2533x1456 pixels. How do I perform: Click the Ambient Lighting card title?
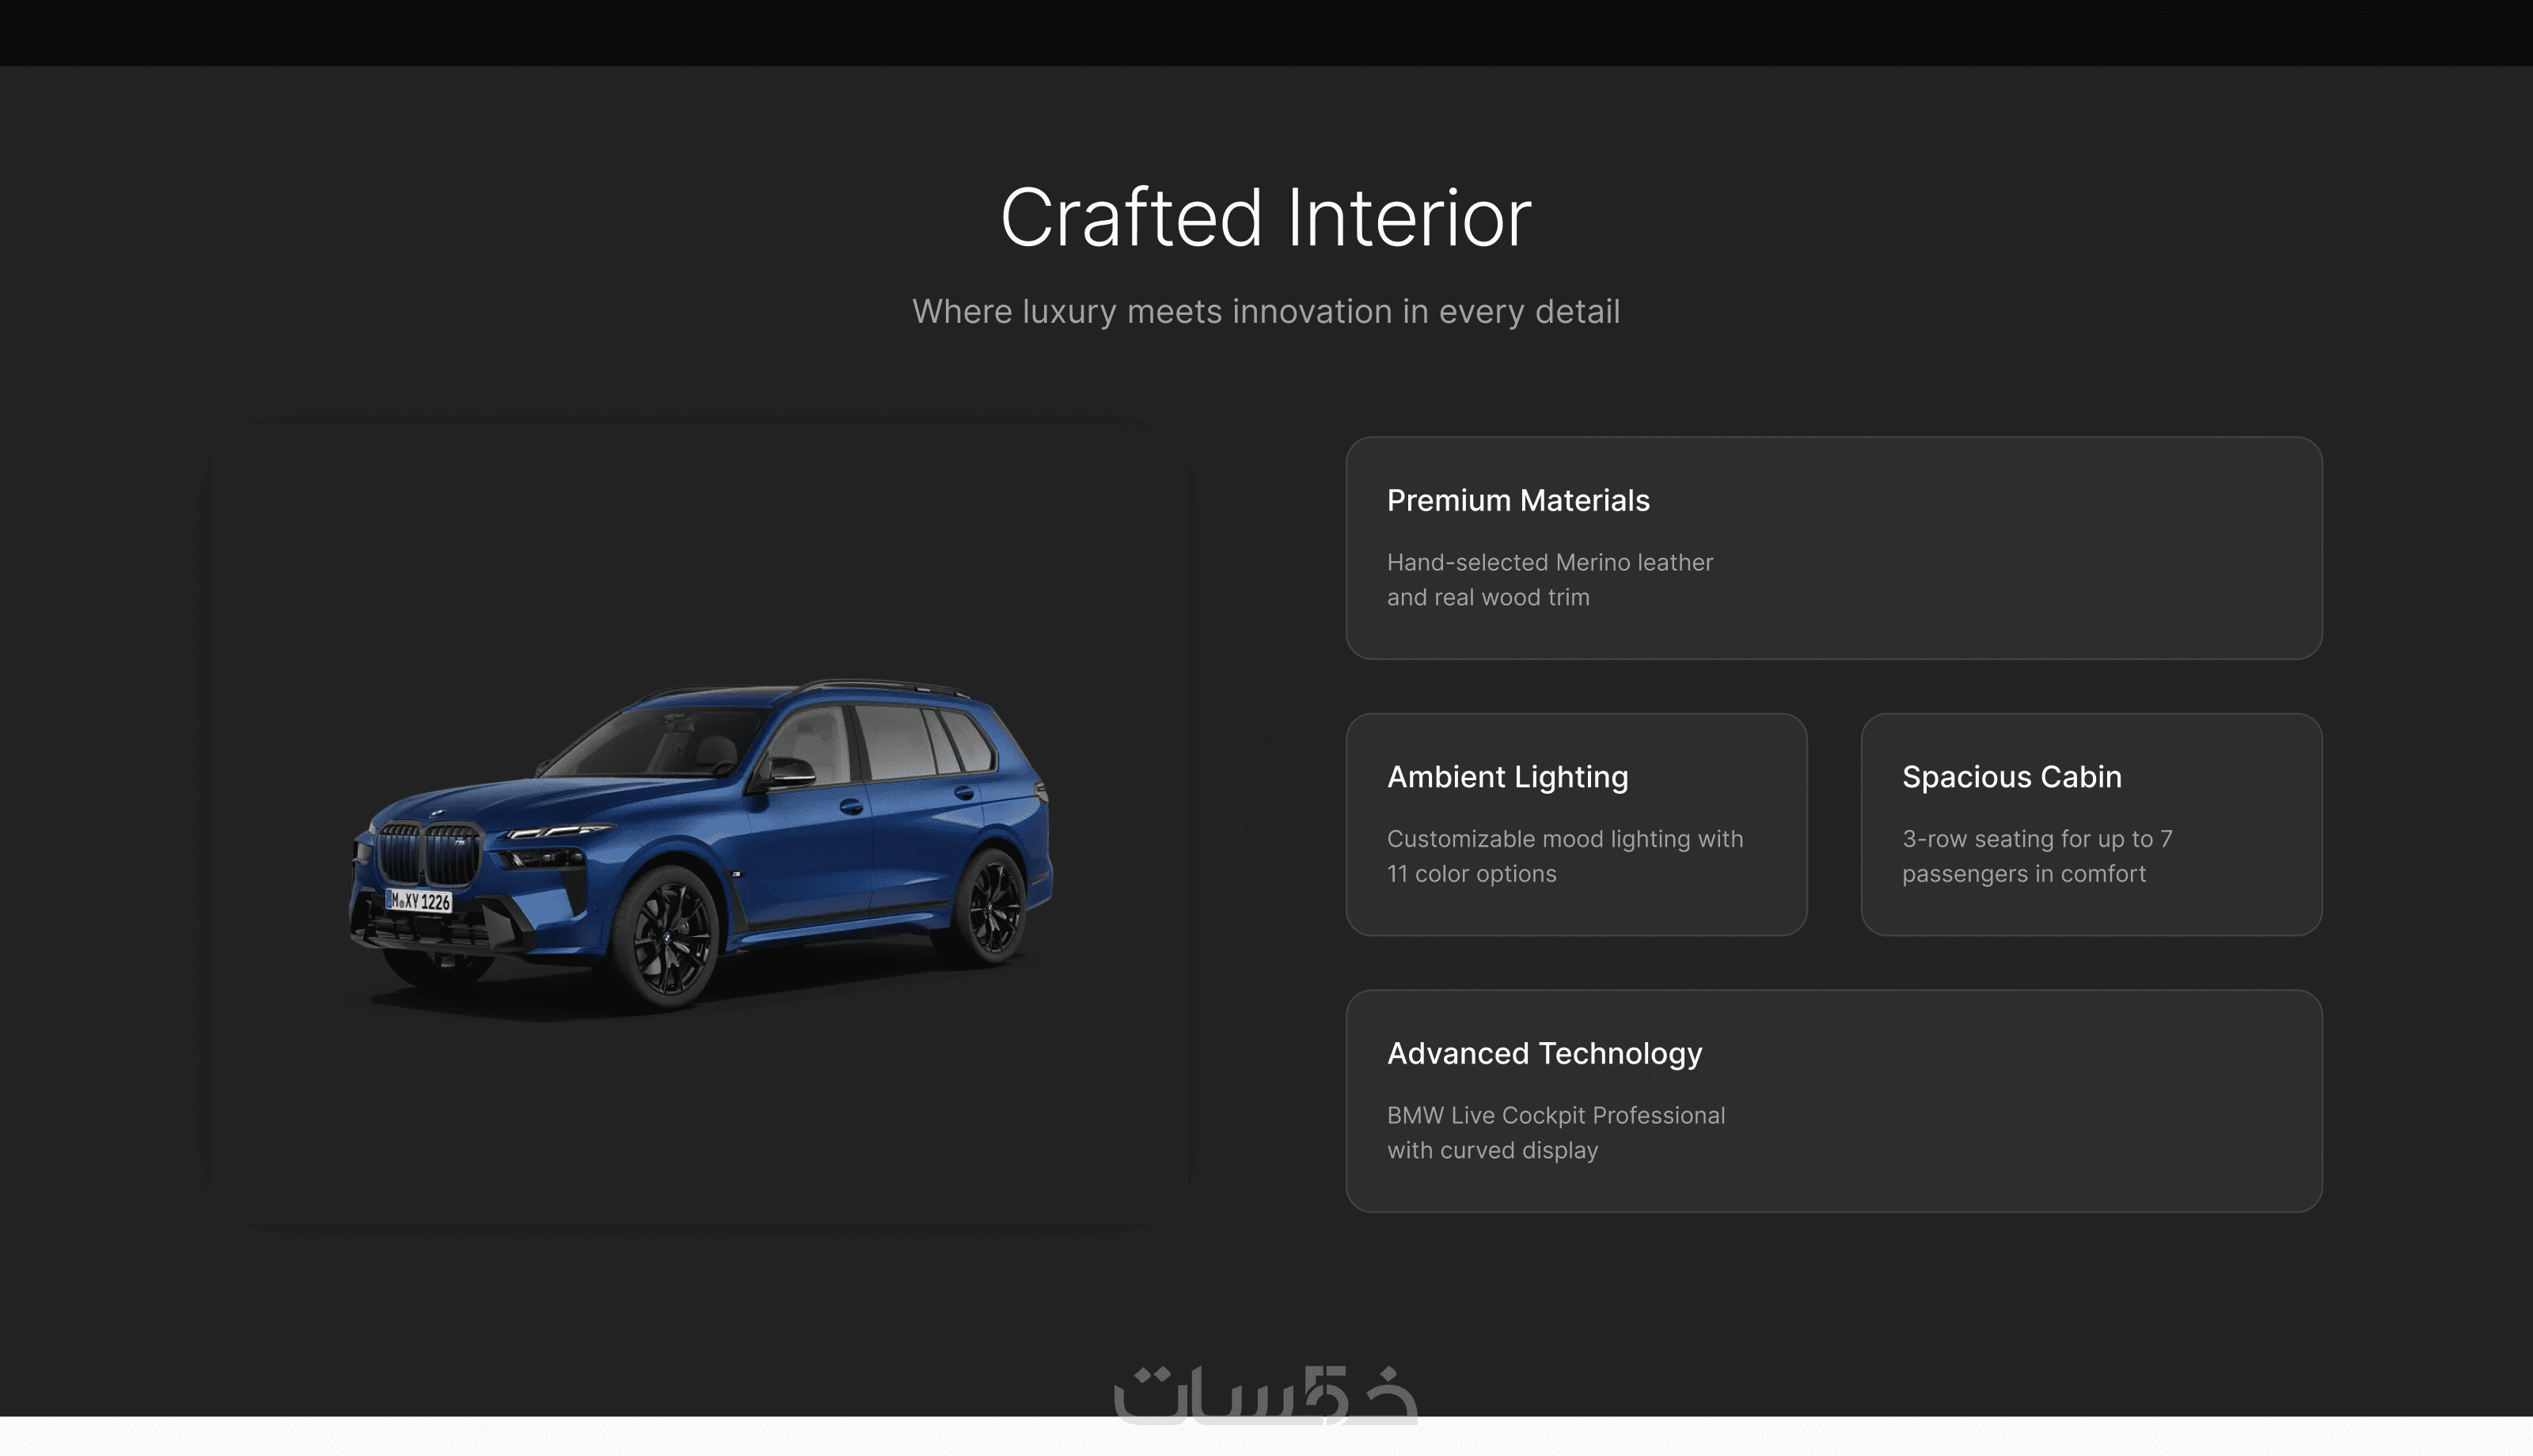tap(1507, 777)
